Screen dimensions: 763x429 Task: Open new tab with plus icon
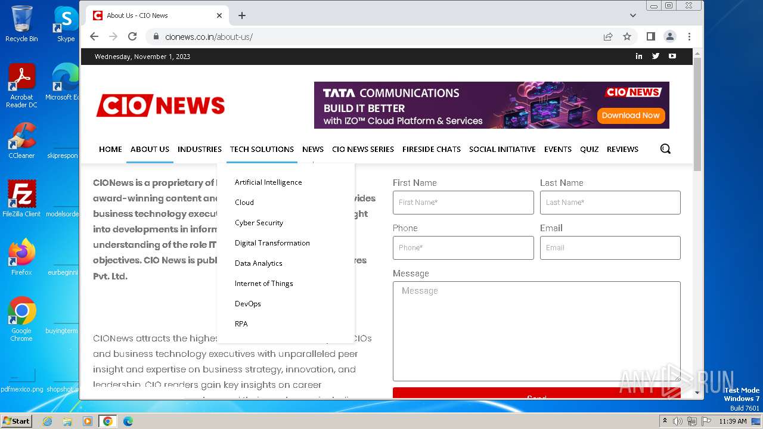[x=242, y=15]
